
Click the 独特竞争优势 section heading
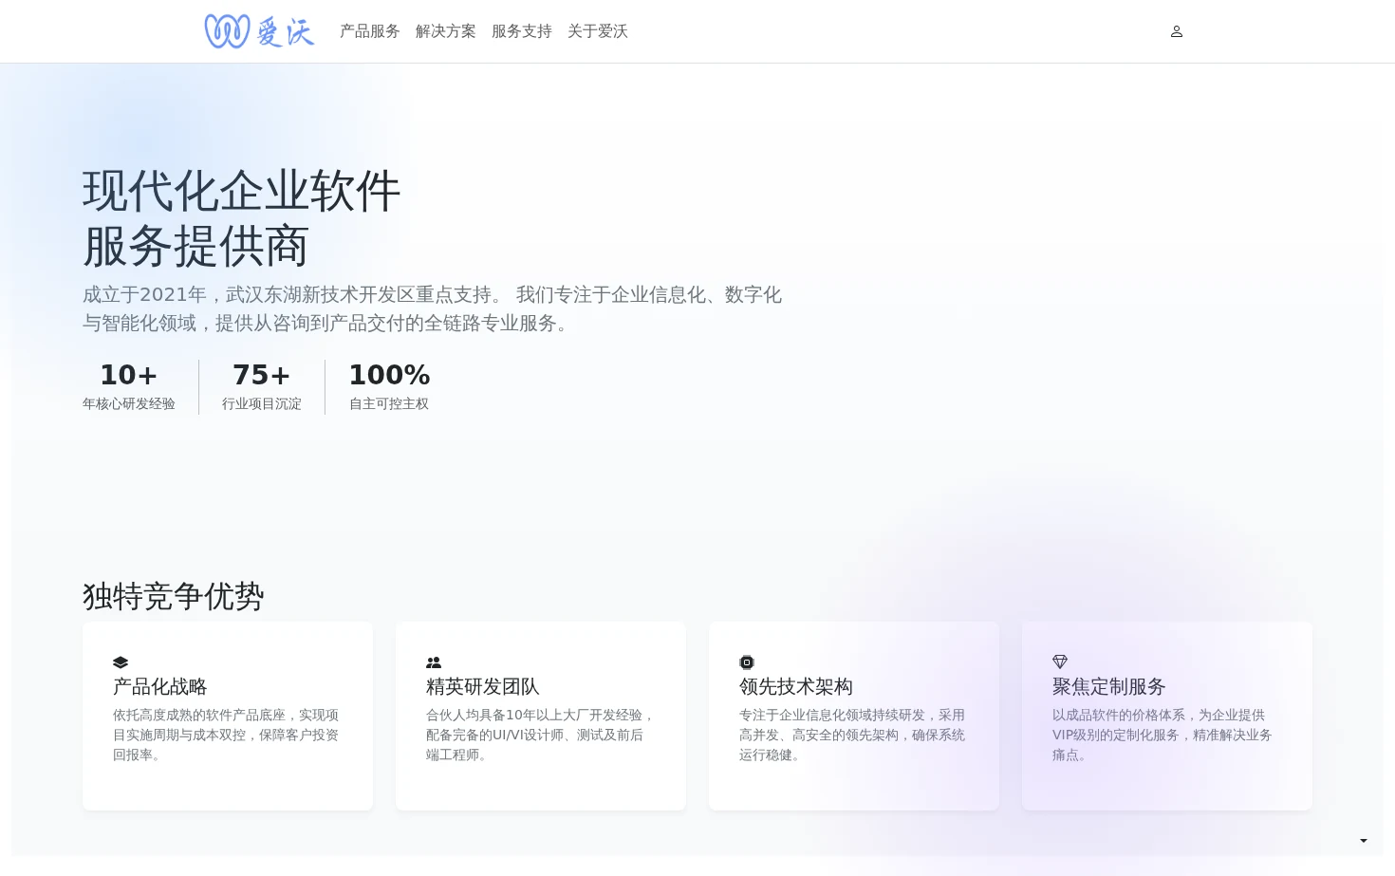point(174,596)
